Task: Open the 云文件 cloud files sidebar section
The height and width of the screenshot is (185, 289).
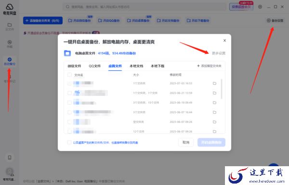Action: coord(10,26)
